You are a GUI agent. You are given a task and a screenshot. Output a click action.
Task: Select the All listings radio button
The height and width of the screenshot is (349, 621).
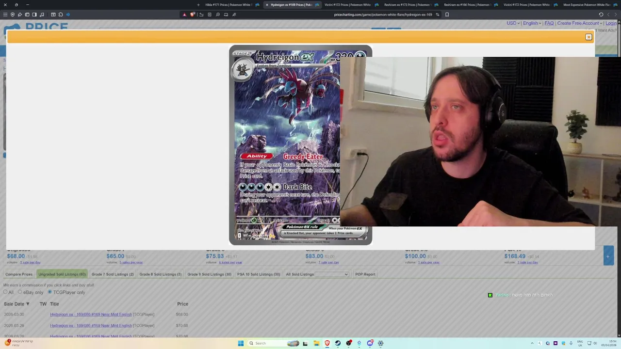tap(5, 292)
